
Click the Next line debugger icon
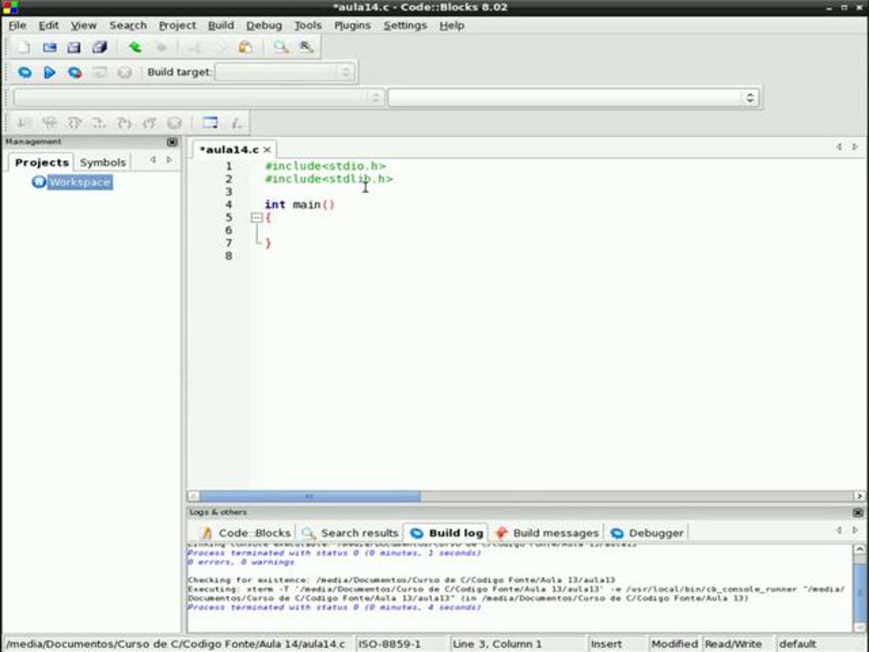[x=74, y=123]
